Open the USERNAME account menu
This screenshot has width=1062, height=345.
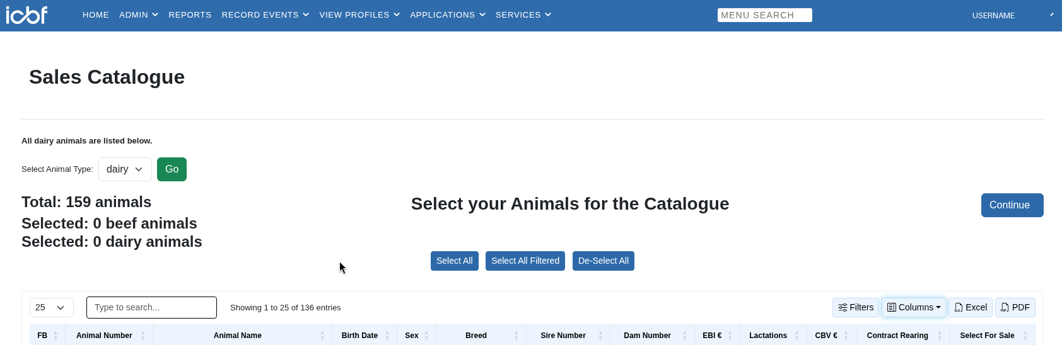pos(1013,15)
